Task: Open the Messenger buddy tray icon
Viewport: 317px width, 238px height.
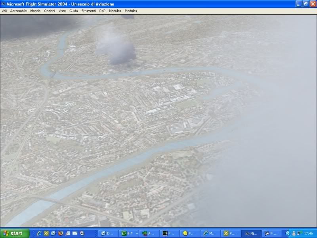Action: tap(294, 233)
